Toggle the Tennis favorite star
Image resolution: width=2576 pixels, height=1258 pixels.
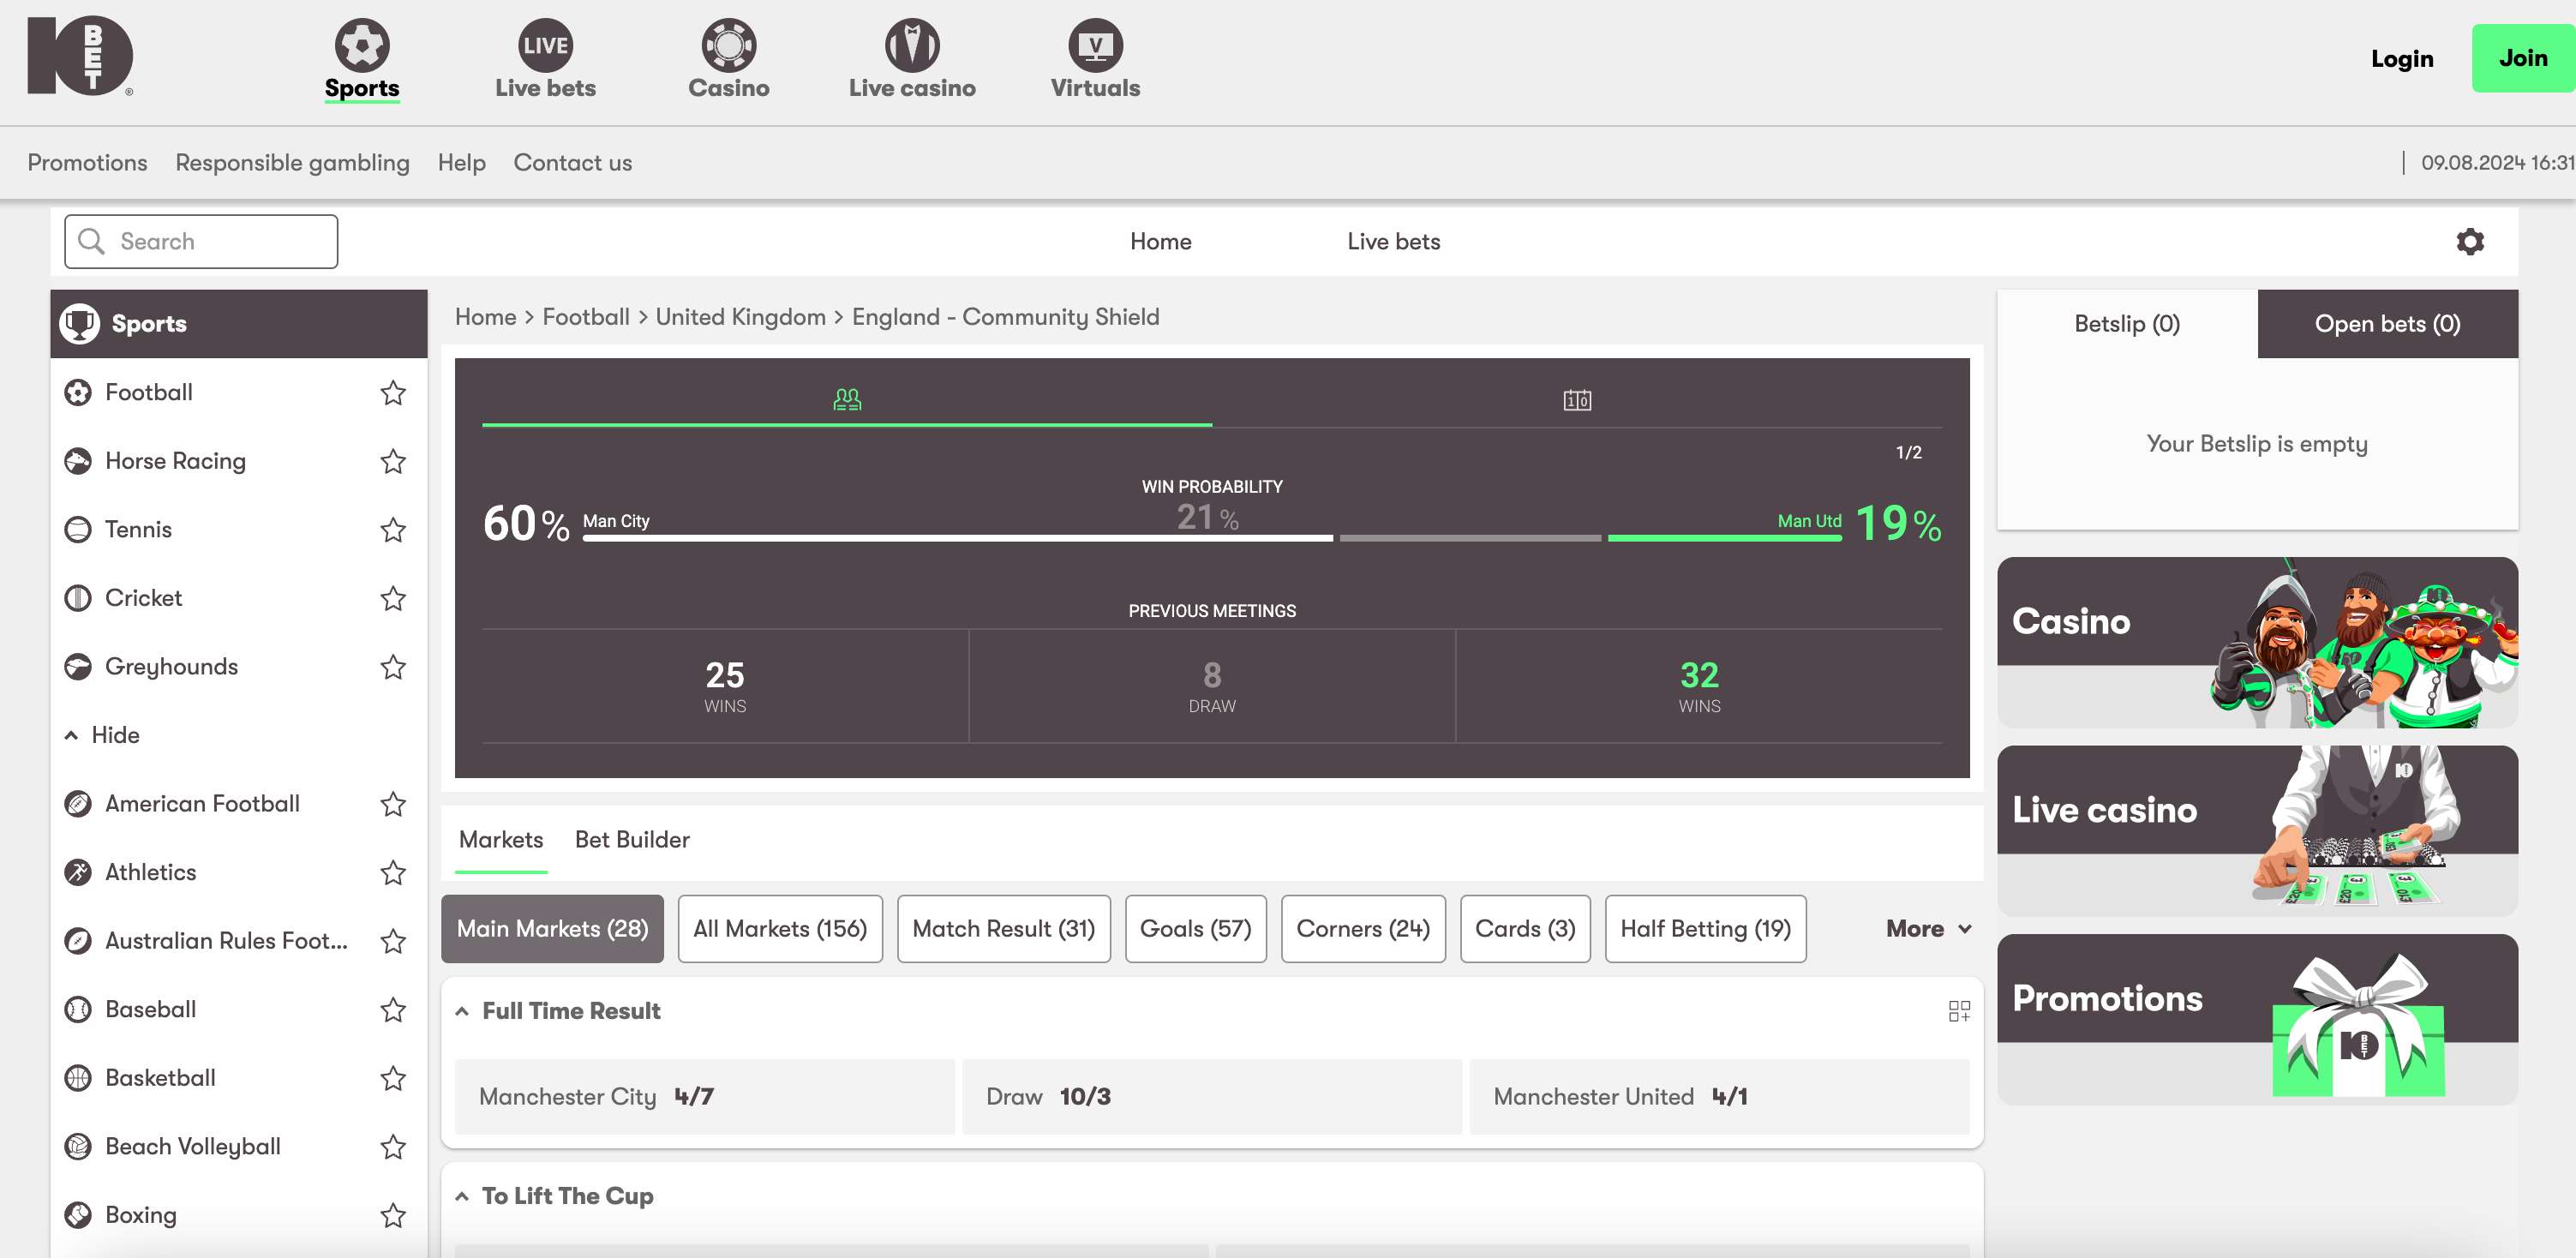coord(393,529)
